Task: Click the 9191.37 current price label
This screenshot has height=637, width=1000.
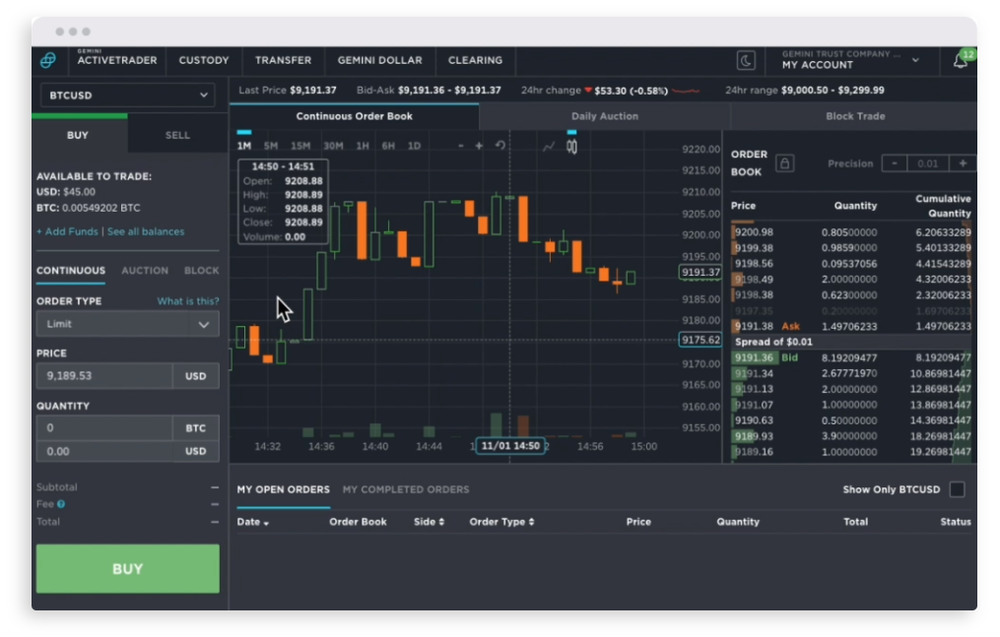Action: 700,273
